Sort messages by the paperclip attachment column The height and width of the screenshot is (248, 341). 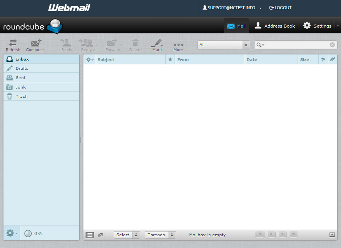click(x=332, y=59)
